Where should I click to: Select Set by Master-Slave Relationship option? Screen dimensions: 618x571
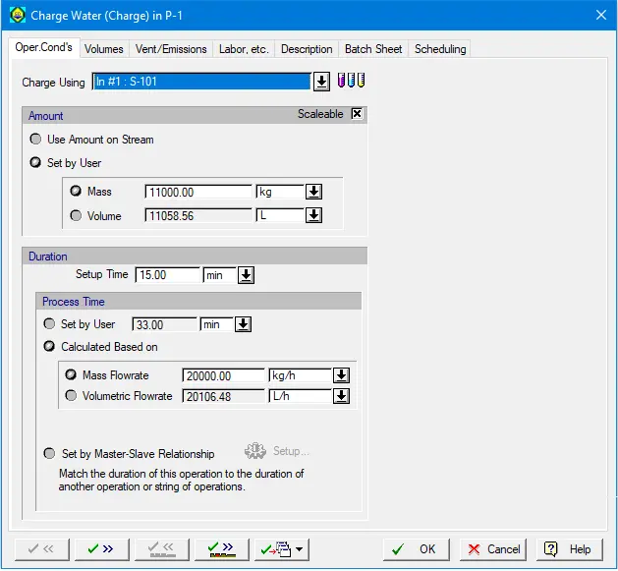pyautogui.click(x=49, y=454)
